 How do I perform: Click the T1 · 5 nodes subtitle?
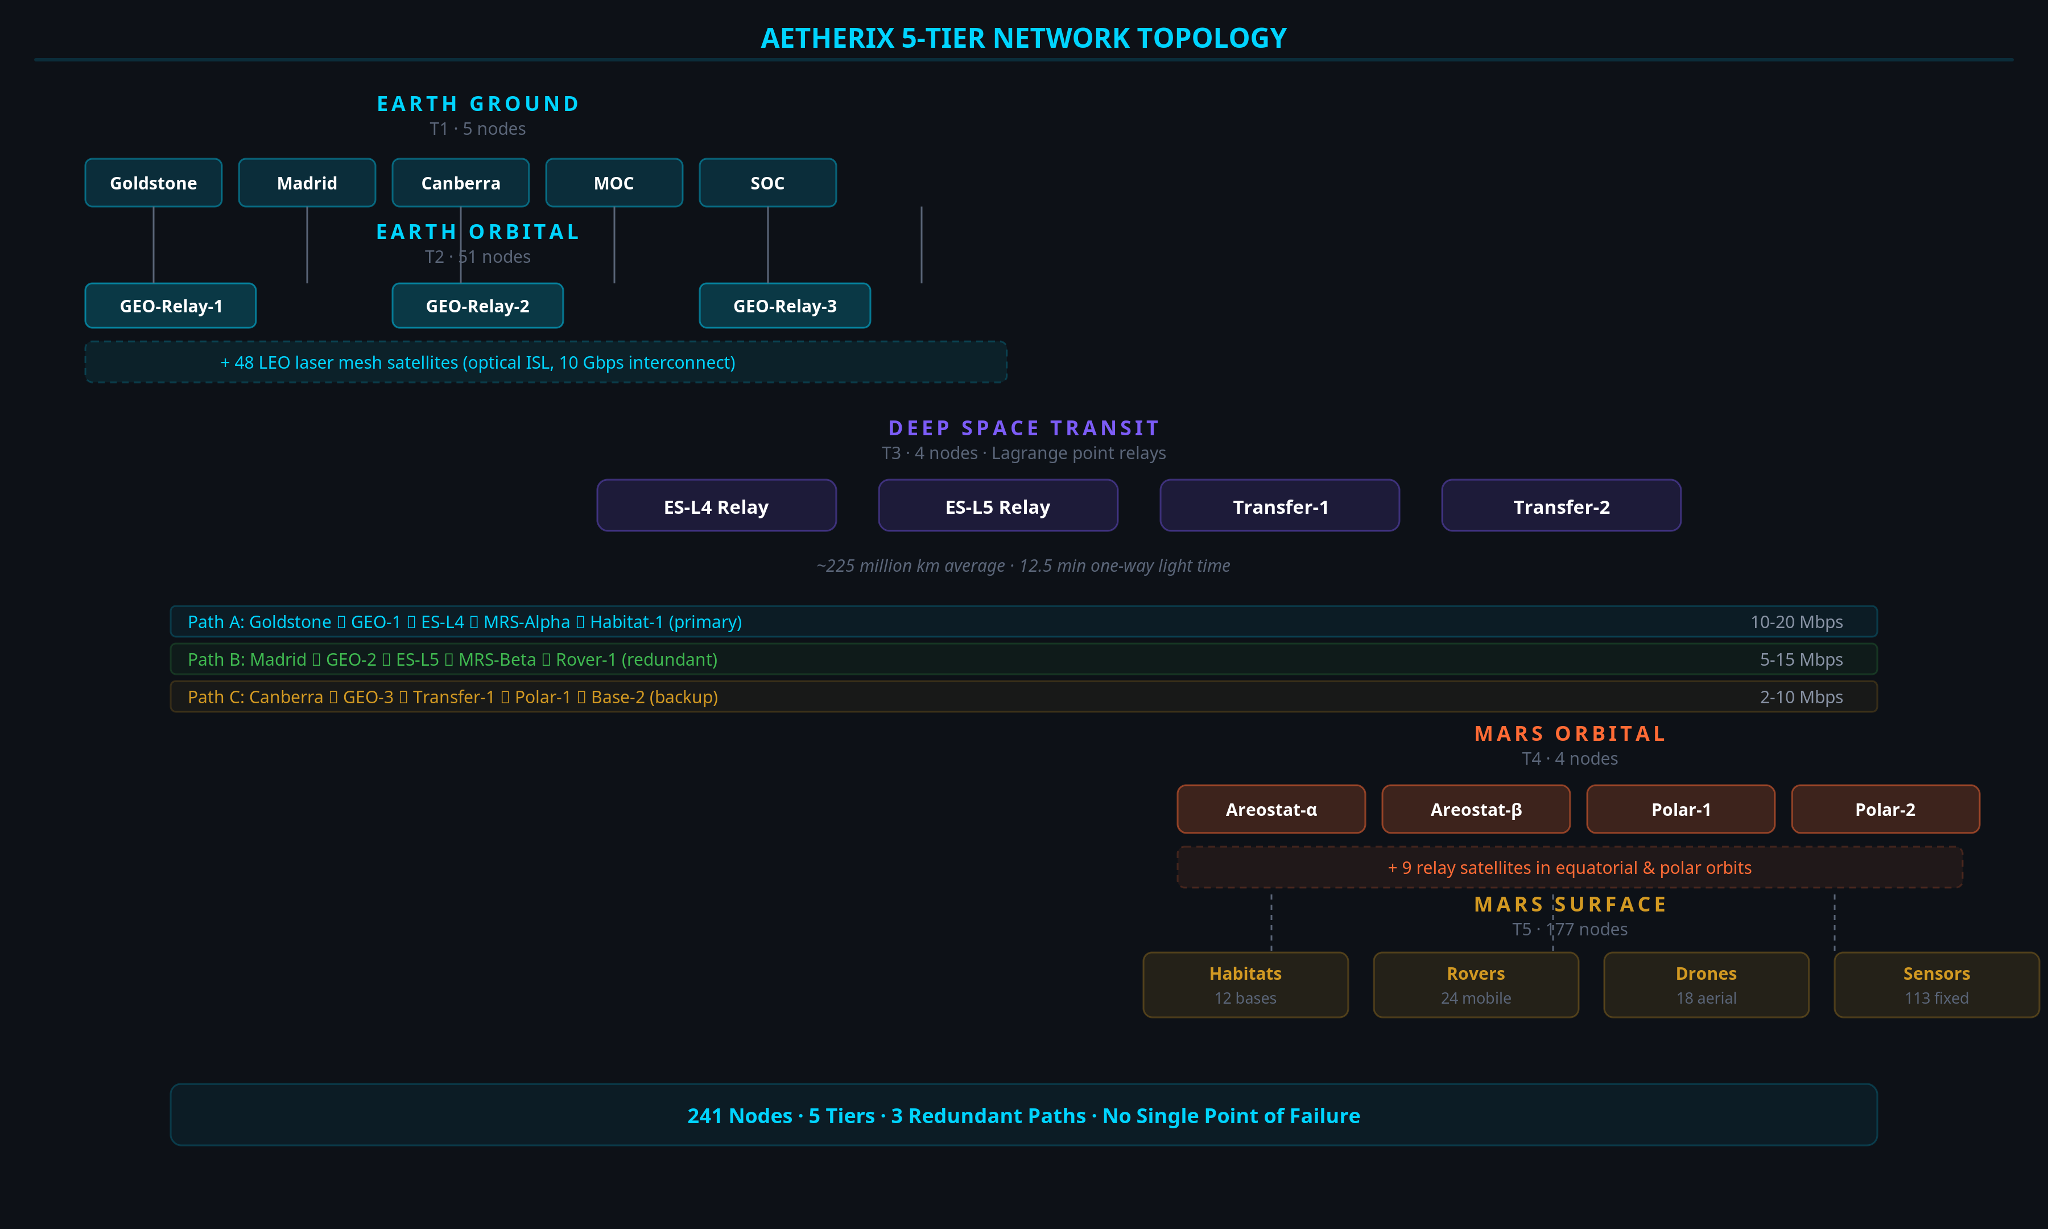click(x=478, y=129)
